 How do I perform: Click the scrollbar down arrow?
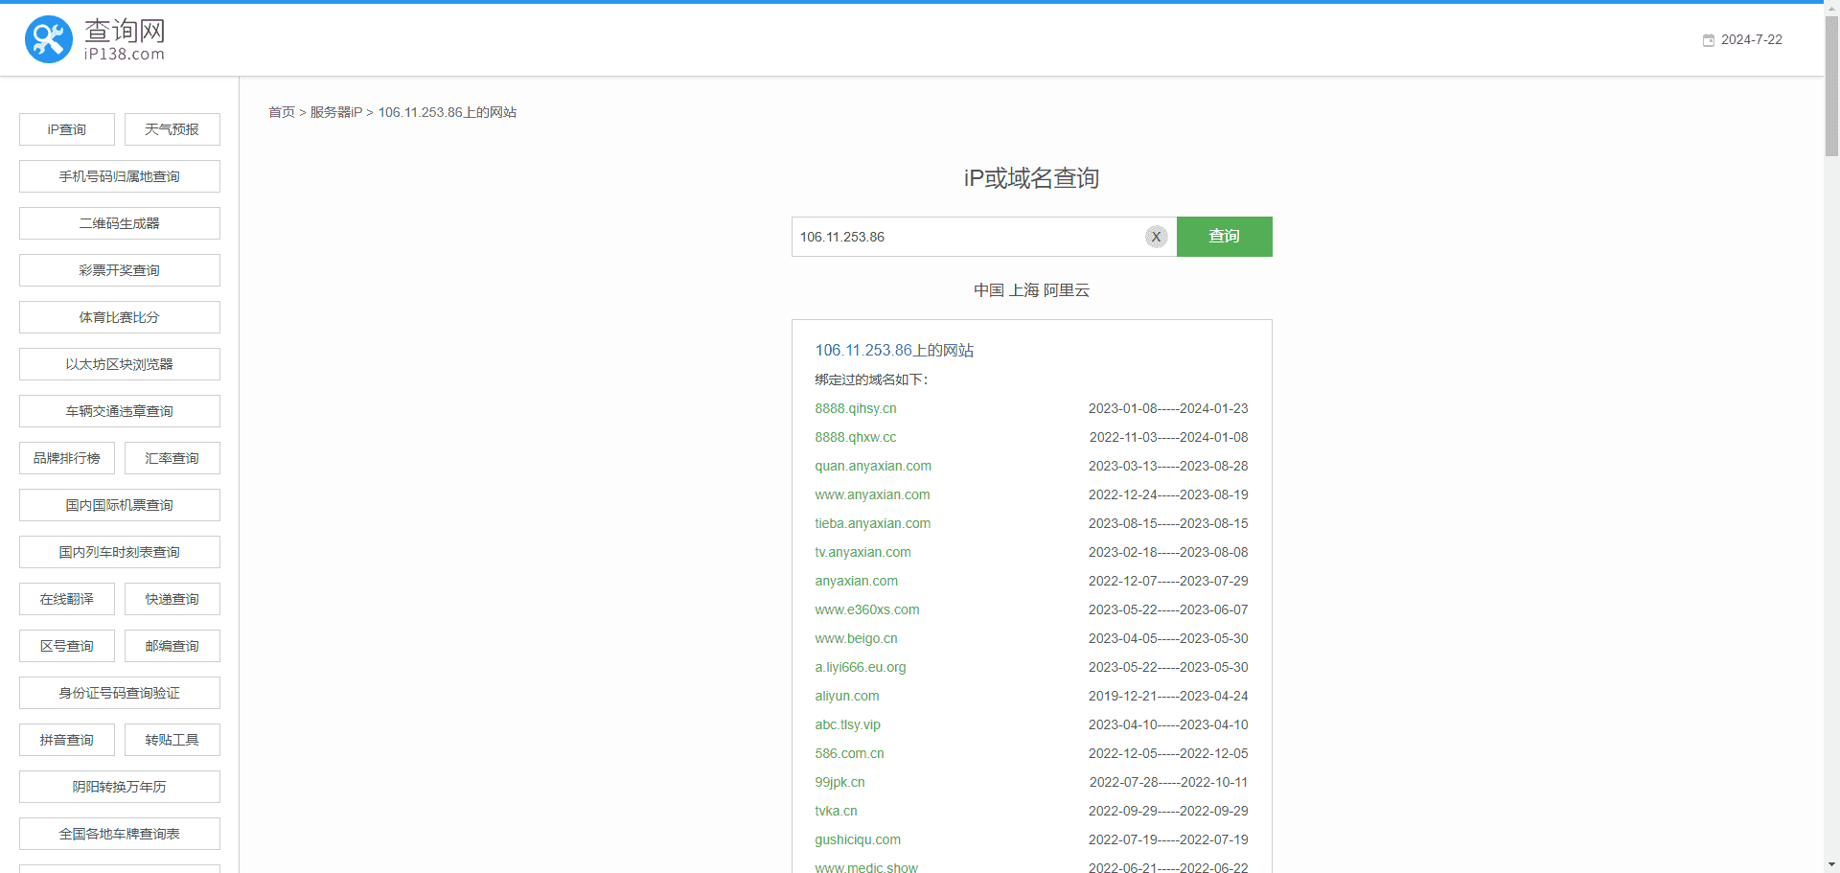point(1831,864)
